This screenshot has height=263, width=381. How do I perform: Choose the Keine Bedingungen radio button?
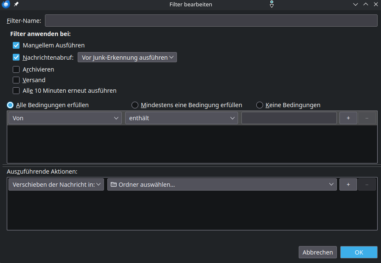pos(260,105)
